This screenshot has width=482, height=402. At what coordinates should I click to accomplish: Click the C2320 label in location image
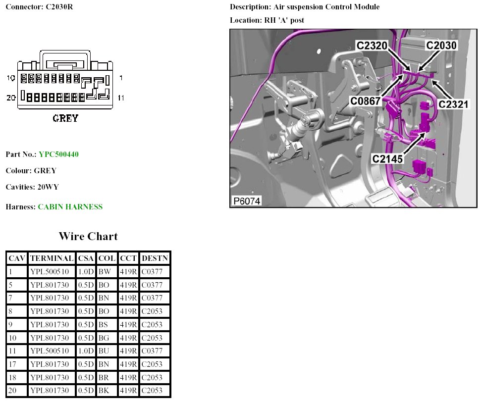pyautogui.click(x=372, y=46)
